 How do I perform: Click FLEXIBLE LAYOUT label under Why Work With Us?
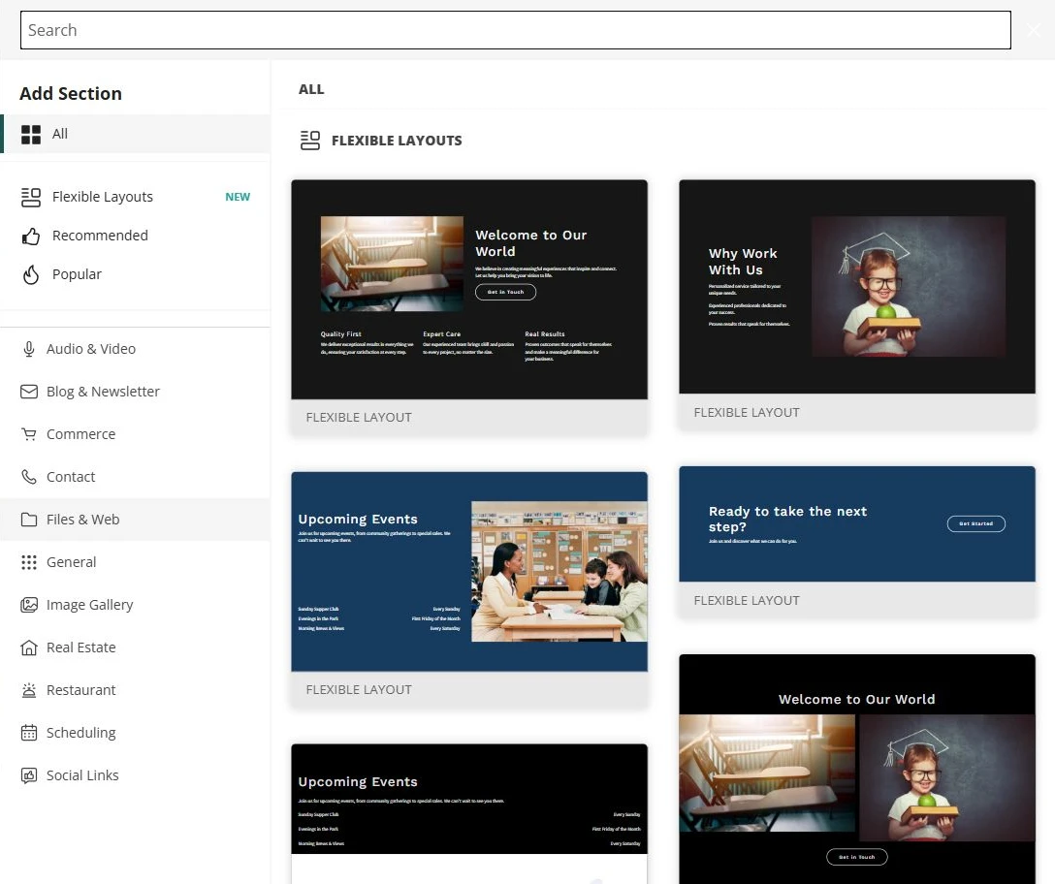[x=747, y=412]
